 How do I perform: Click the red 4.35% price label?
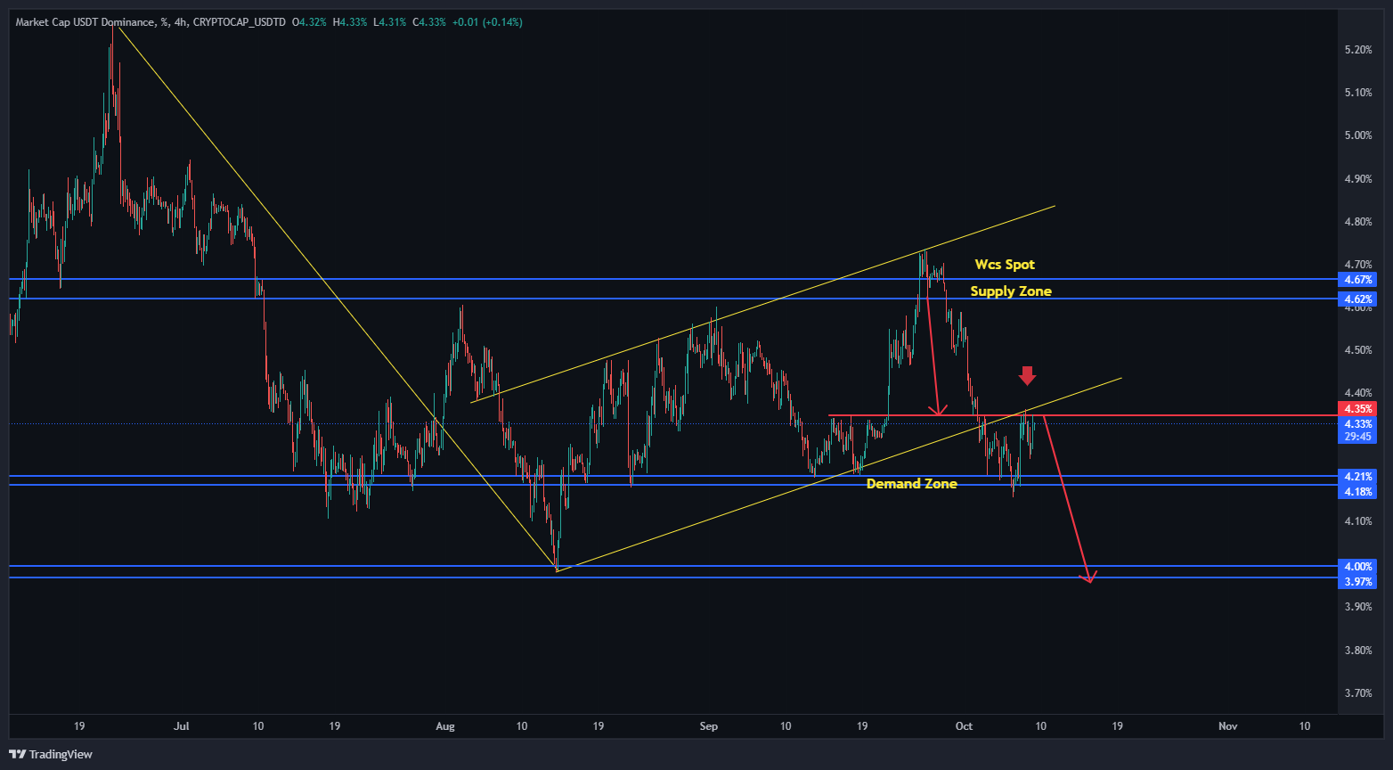point(1356,409)
